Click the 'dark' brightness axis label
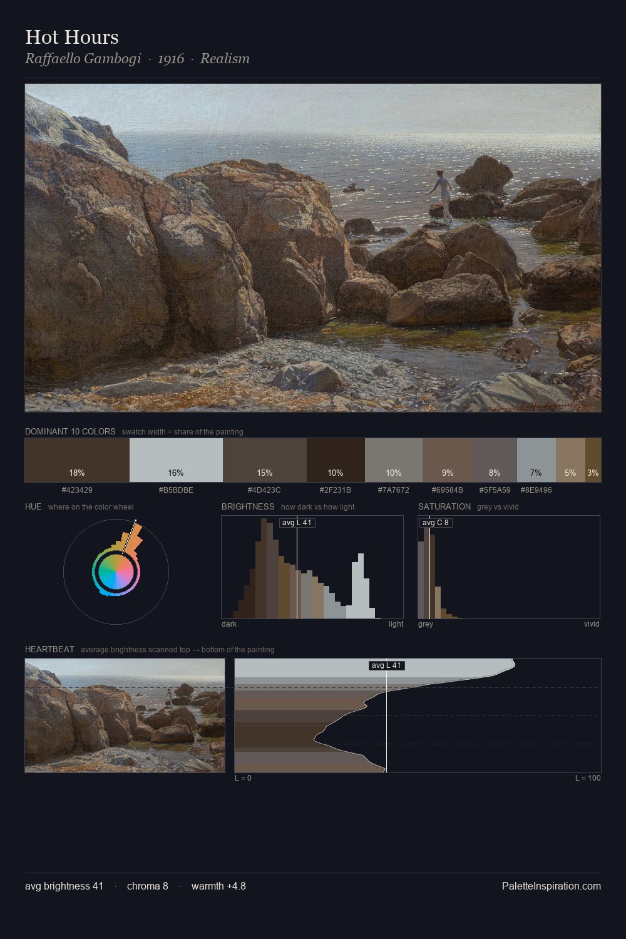This screenshot has width=626, height=939. click(229, 624)
